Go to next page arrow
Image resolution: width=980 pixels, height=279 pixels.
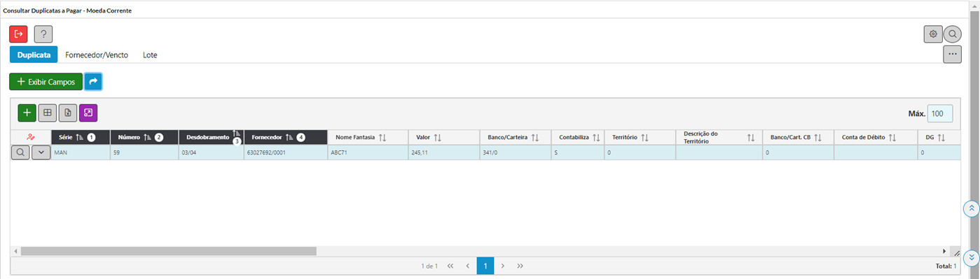click(x=503, y=266)
